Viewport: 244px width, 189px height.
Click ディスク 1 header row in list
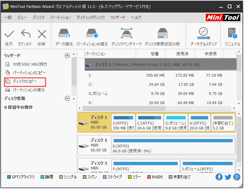[161, 64]
